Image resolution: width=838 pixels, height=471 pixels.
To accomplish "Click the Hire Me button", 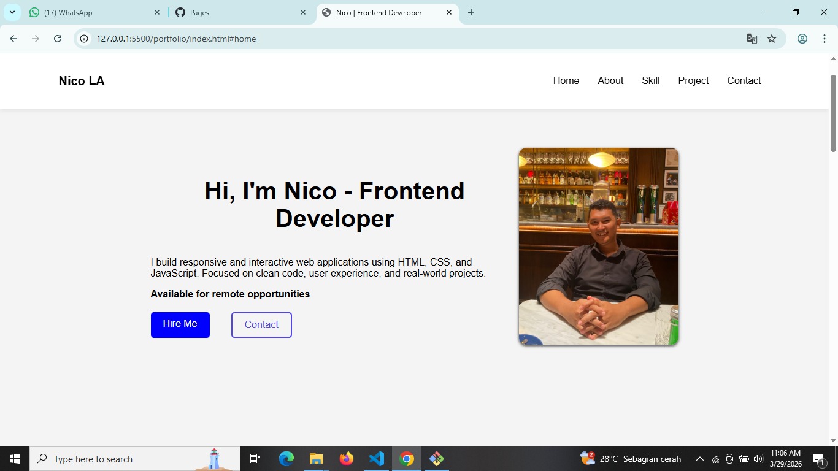I will click(180, 324).
